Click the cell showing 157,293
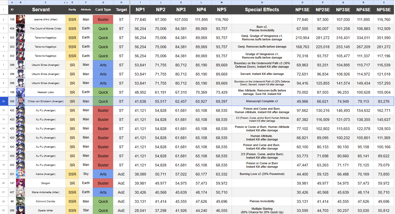The image size is (395, 214). point(384,83)
